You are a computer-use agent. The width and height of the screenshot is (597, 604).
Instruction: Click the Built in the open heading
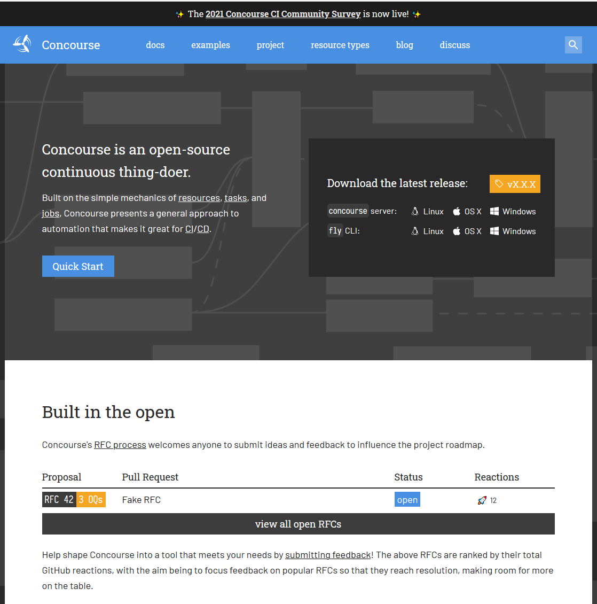click(x=108, y=412)
